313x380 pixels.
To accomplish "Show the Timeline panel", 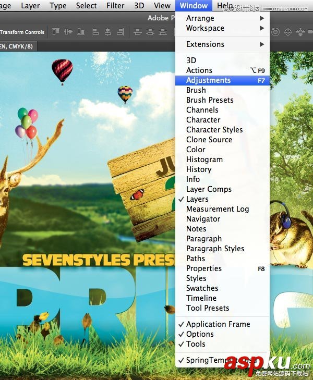I will (222, 298).
